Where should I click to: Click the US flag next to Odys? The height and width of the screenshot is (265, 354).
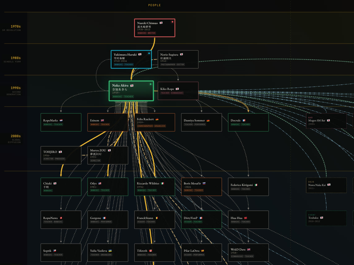point(100,183)
